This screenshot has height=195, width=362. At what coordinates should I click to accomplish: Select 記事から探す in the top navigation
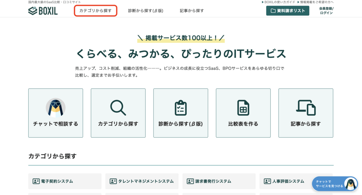(x=192, y=11)
